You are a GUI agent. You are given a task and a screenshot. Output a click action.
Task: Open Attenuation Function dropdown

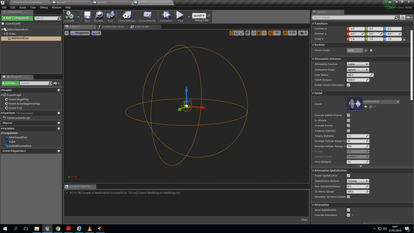(357, 64)
